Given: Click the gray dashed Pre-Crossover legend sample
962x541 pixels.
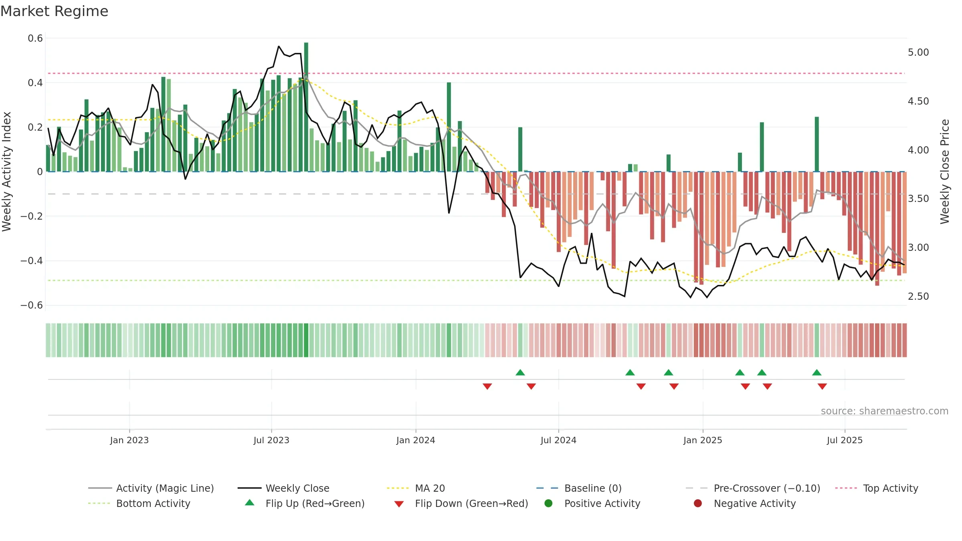Looking at the screenshot, I should (x=697, y=488).
